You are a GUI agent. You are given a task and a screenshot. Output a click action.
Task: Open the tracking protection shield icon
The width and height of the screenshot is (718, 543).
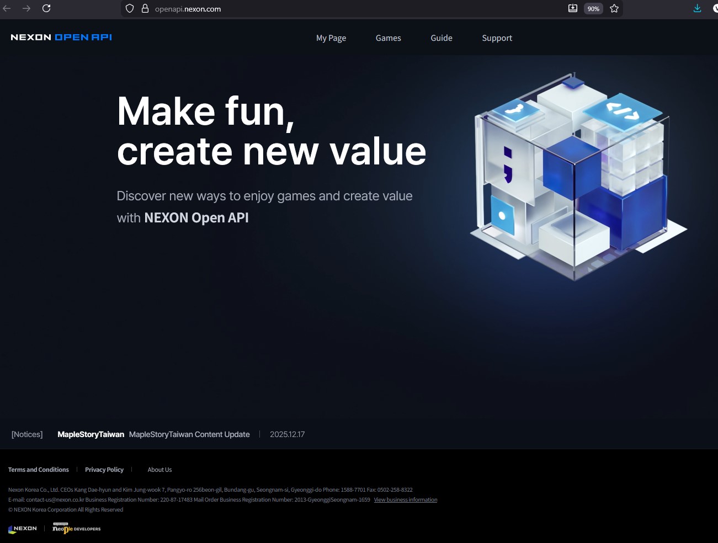pos(130,8)
